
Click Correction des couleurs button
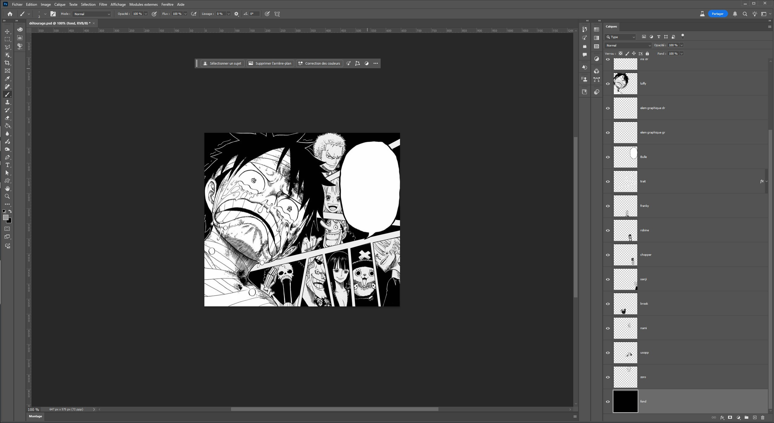pos(319,63)
